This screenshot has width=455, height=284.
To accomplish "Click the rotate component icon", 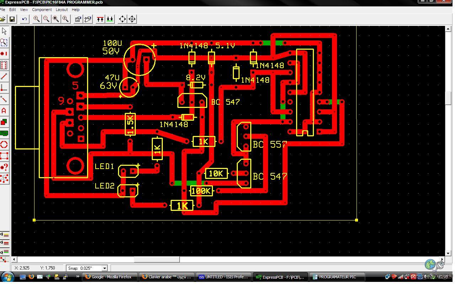I will tap(122, 19).
